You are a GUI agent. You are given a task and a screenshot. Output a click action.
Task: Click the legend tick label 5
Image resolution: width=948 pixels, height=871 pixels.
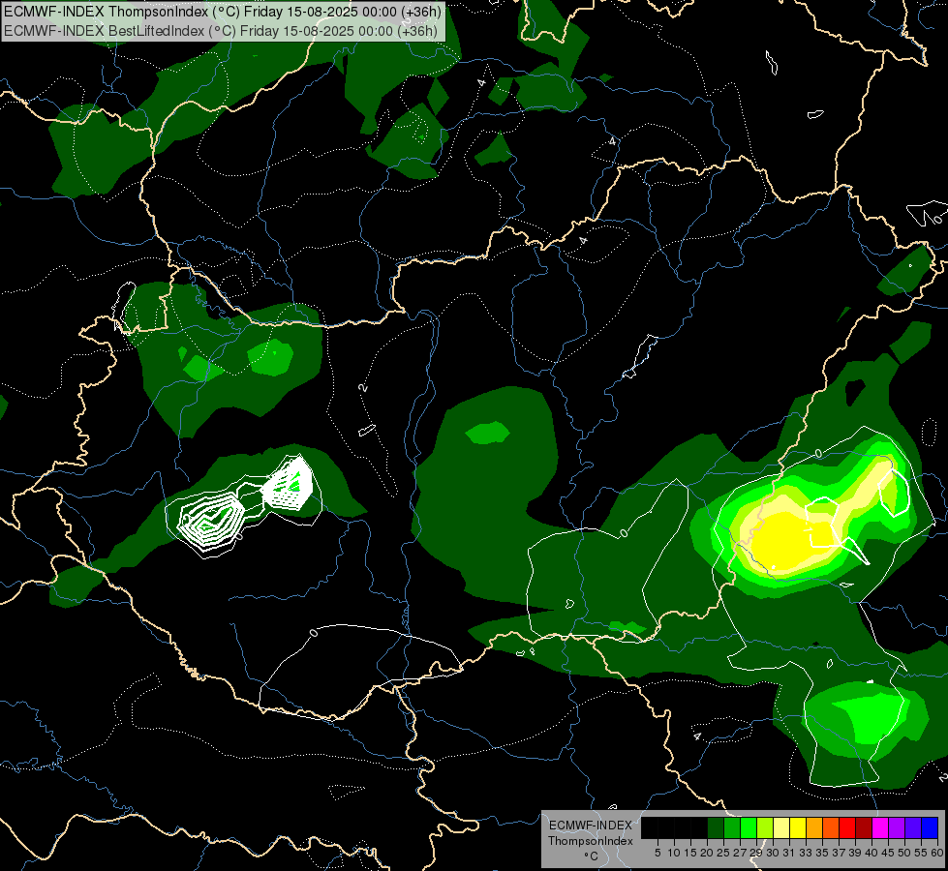pyautogui.click(x=657, y=853)
